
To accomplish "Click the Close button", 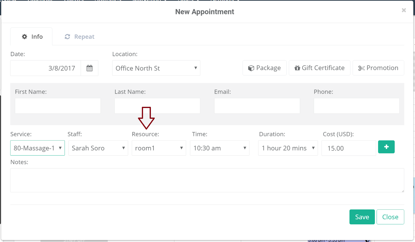I will tap(390, 217).
